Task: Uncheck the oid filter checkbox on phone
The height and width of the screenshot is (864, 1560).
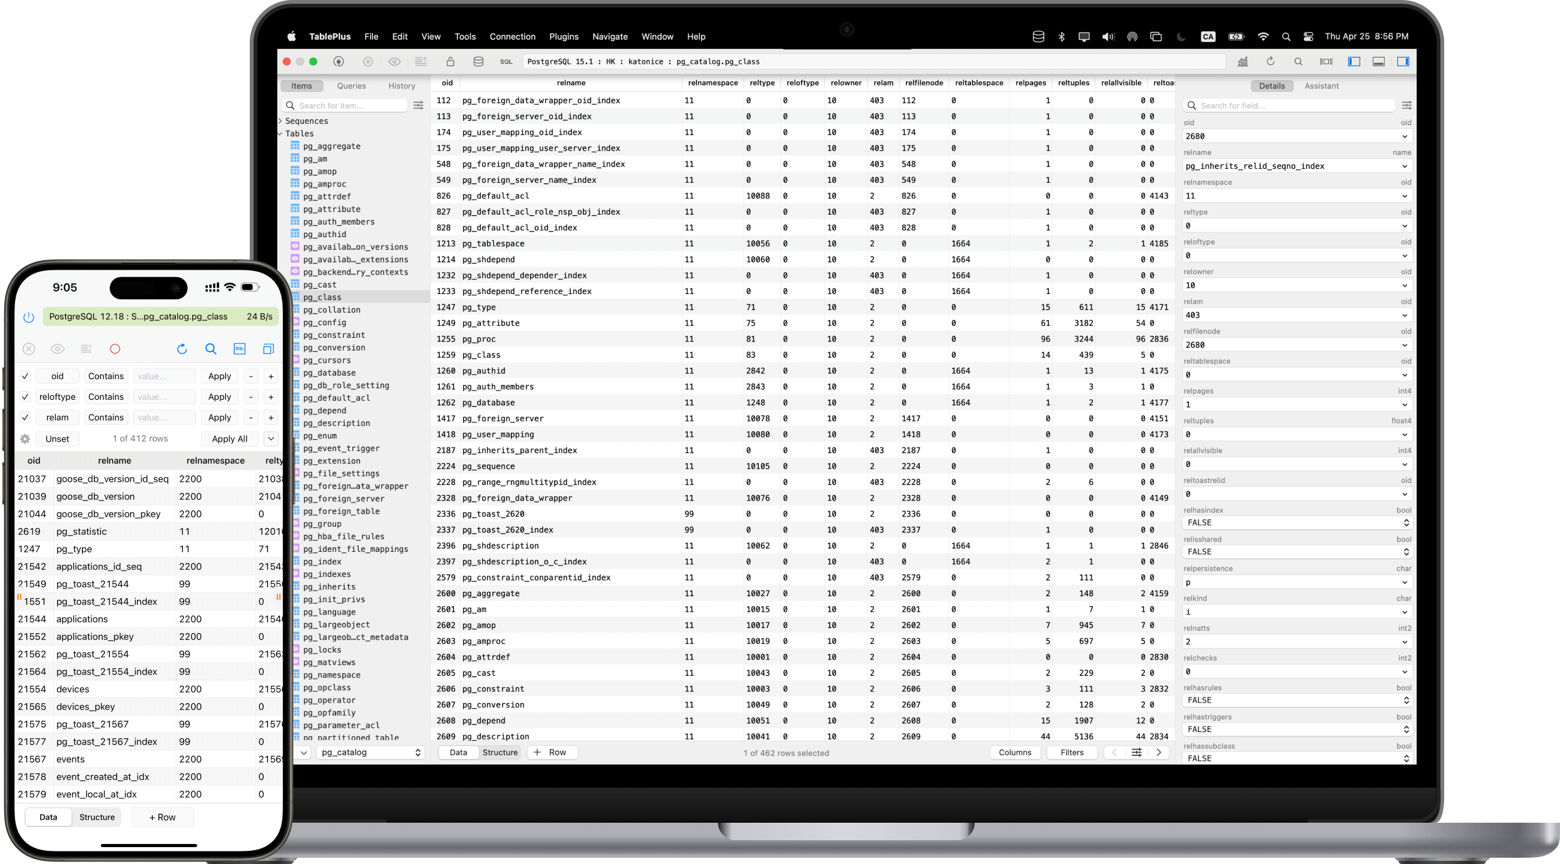Action: click(x=25, y=376)
